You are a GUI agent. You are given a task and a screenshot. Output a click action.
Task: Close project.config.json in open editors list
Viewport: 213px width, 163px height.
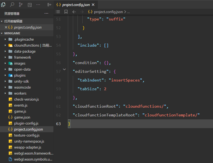tap(6, 27)
